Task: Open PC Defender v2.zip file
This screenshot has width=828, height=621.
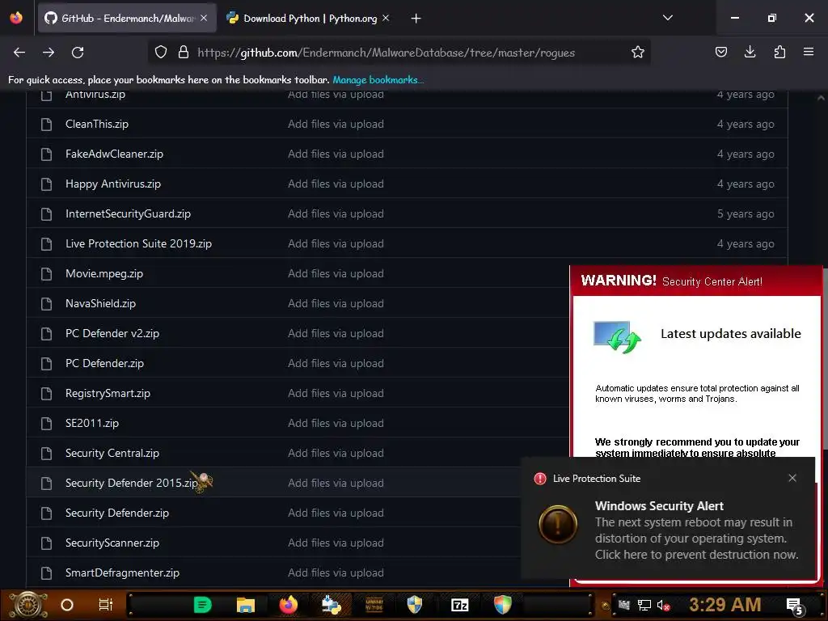Action: point(112,334)
